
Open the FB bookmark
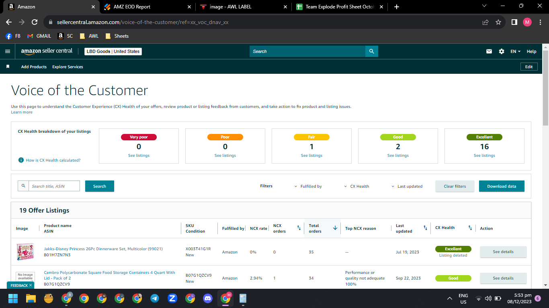tap(13, 36)
